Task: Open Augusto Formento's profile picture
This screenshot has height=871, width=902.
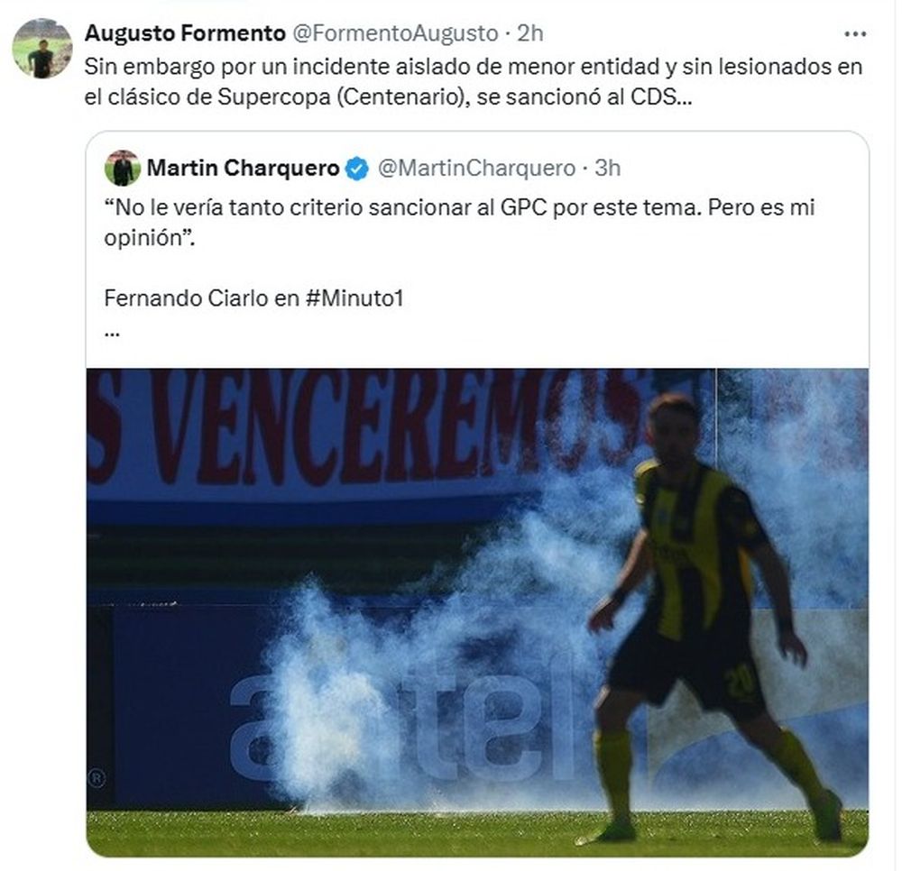Action: tap(42, 49)
